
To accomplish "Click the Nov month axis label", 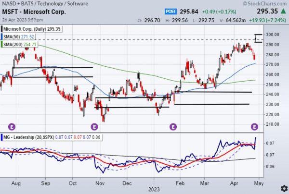I will point(100,183).
